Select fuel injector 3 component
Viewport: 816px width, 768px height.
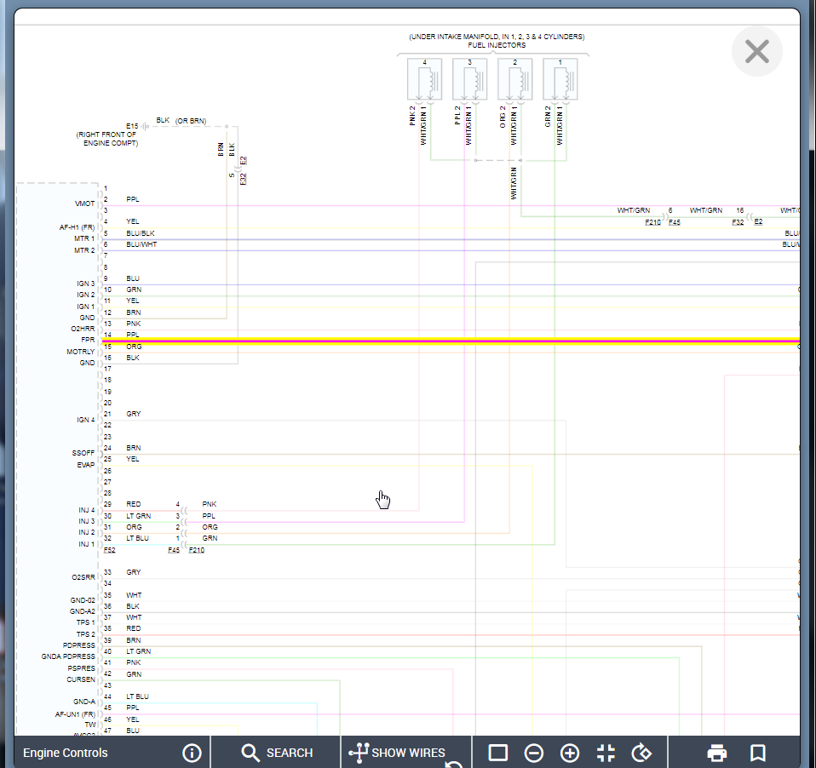point(470,79)
